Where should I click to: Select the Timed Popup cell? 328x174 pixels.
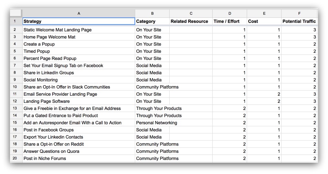79,51
